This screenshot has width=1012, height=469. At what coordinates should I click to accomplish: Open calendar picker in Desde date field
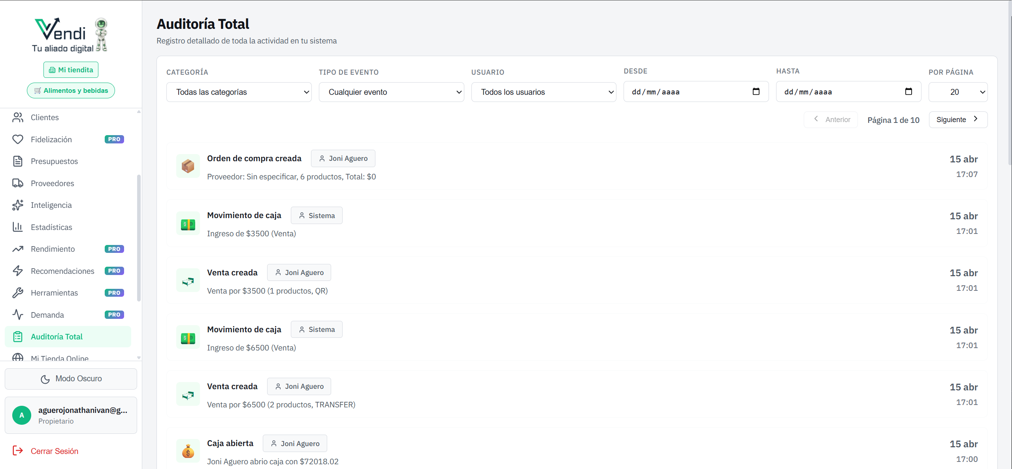tap(756, 92)
